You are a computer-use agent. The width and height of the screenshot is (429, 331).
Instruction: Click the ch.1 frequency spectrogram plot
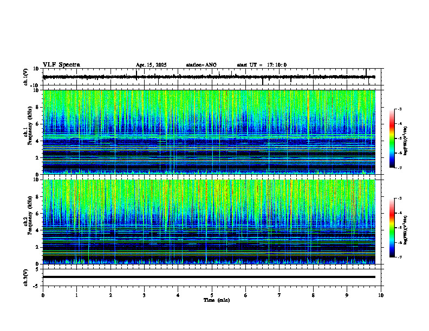pyautogui.click(x=209, y=132)
